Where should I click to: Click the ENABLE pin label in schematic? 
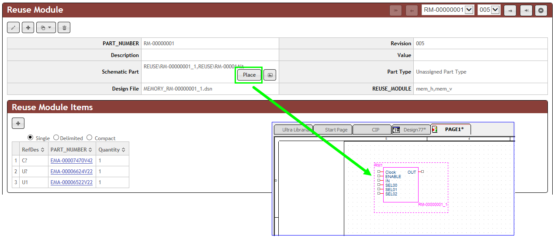tap(392, 177)
